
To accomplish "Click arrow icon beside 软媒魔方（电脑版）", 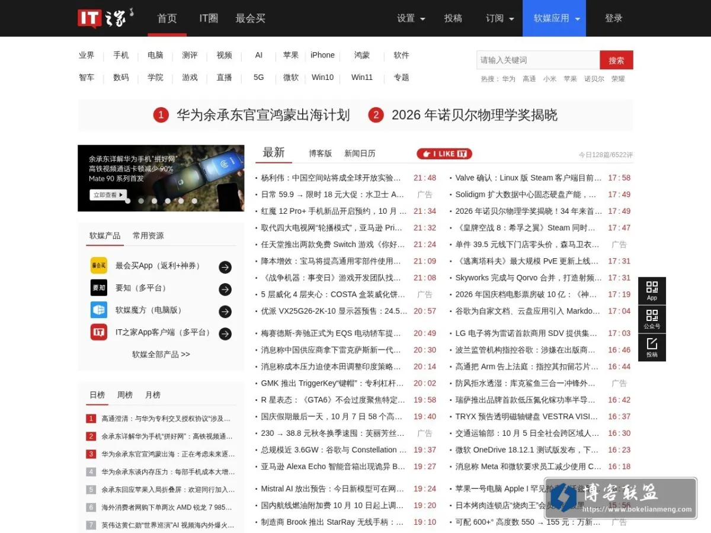I will pos(225,312).
